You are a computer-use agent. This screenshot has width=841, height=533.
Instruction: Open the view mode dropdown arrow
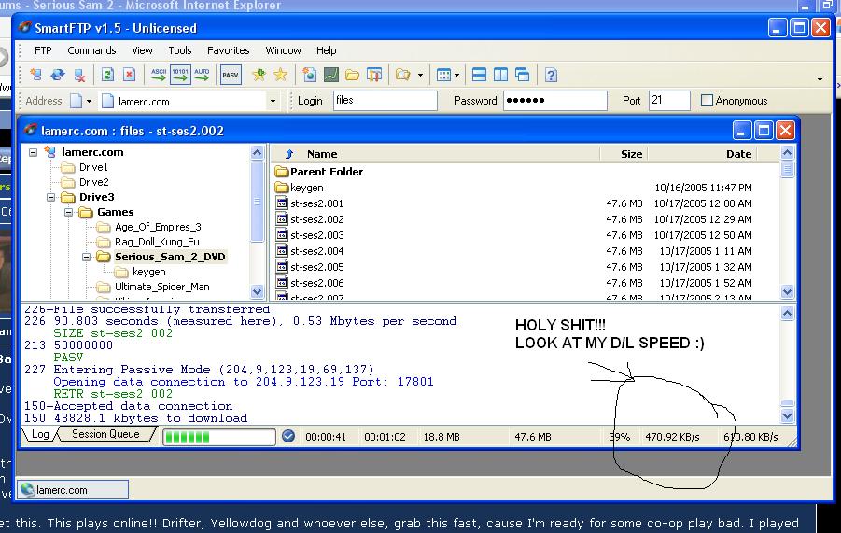[456, 75]
